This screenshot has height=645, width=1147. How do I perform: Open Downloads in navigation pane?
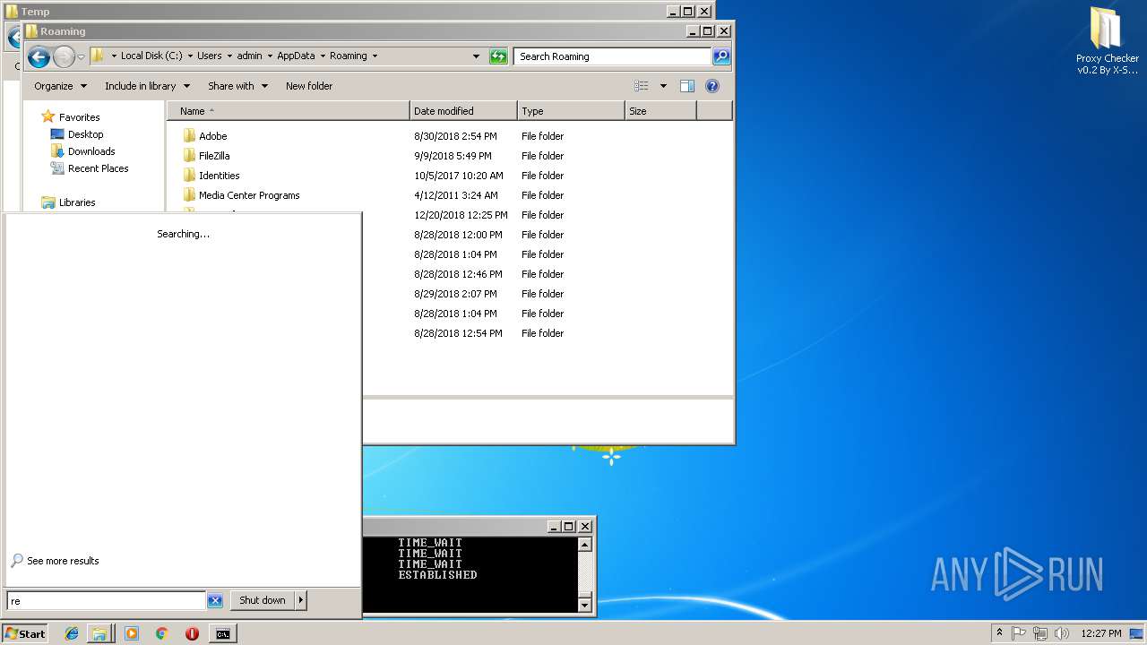tap(91, 151)
